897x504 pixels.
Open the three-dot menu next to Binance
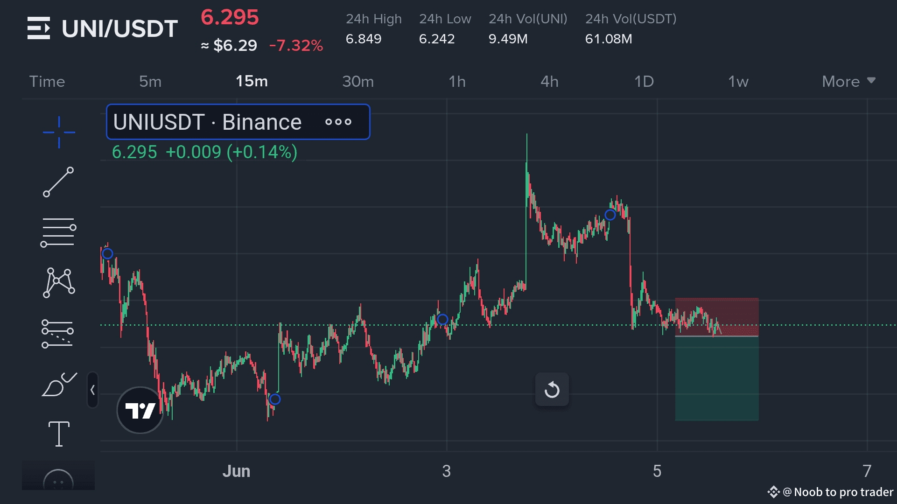coord(338,122)
